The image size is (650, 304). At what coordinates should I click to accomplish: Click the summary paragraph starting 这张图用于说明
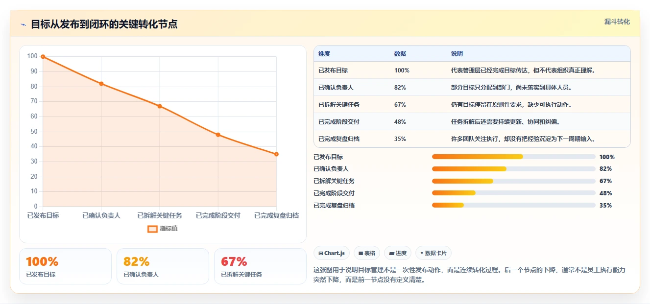pyautogui.click(x=469, y=275)
